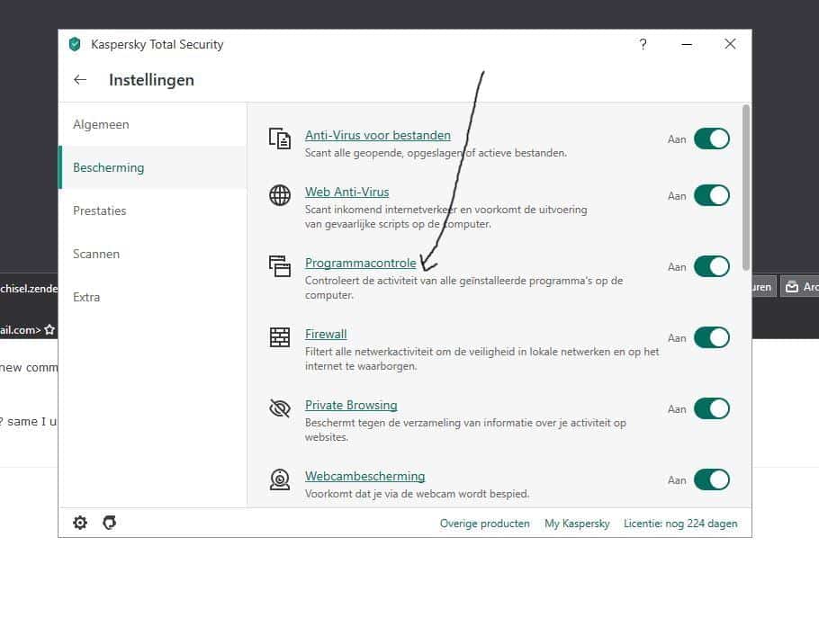Open the help question mark icon

pos(643,44)
